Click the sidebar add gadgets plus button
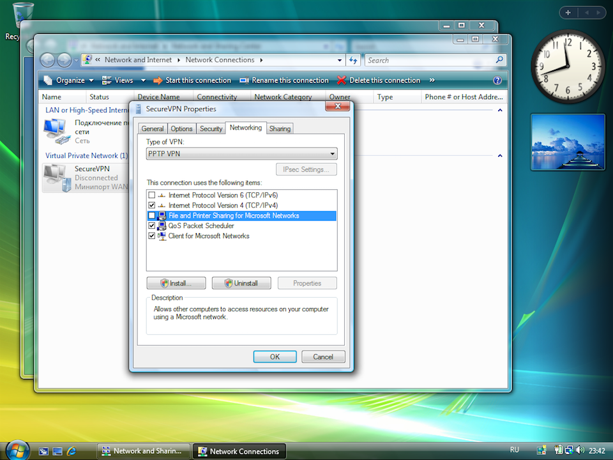The height and width of the screenshot is (460, 613). pos(568,13)
